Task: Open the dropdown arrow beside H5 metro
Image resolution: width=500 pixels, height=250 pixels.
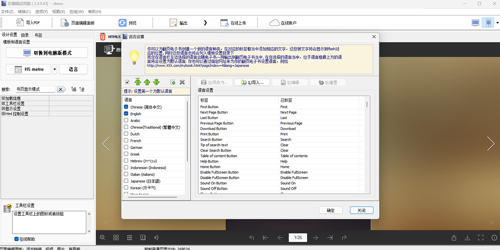Action: (x=54, y=69)
